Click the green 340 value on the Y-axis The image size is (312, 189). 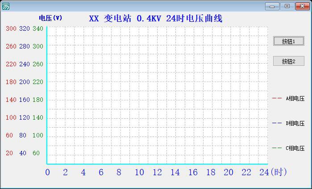(38, 28)
